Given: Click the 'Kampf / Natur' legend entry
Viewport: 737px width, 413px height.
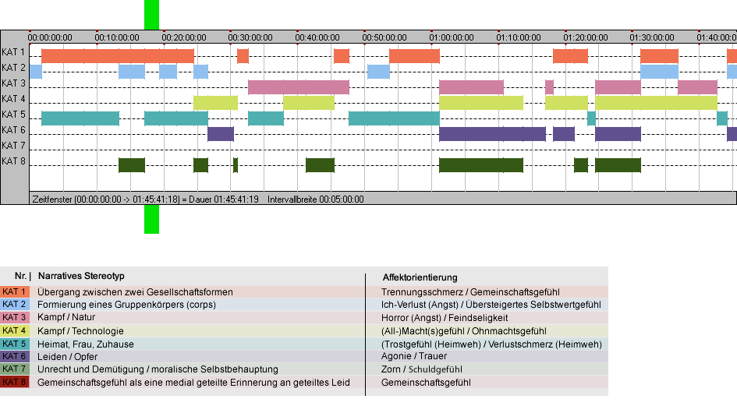Looking at the screenshot, I should (66, 318).
